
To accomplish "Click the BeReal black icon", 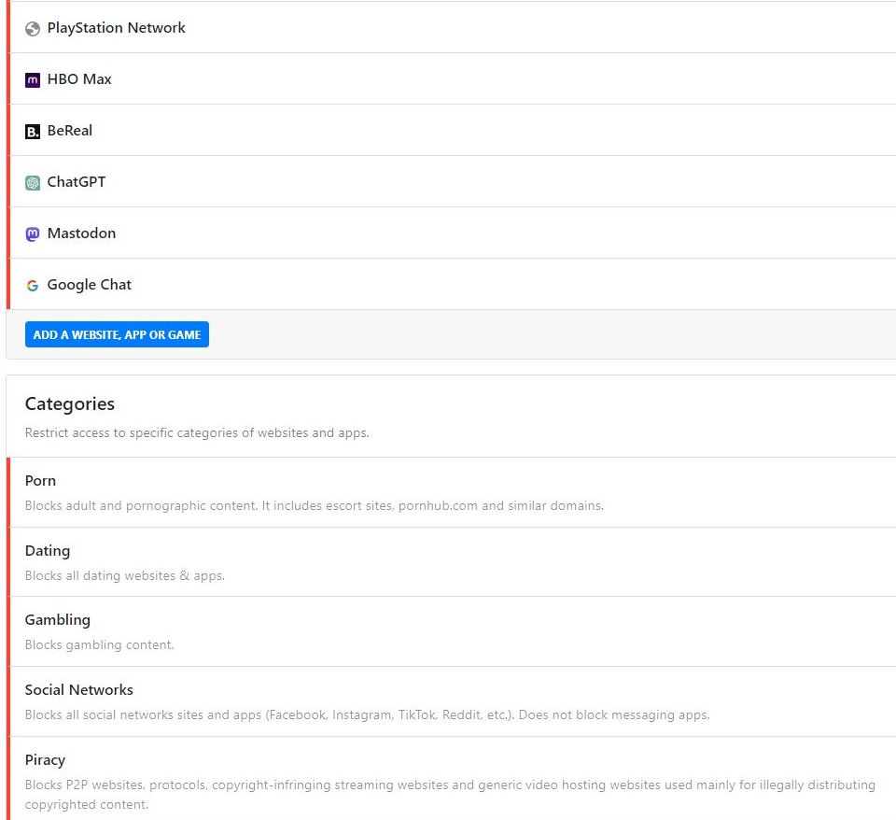I will (x=33, y=132).
